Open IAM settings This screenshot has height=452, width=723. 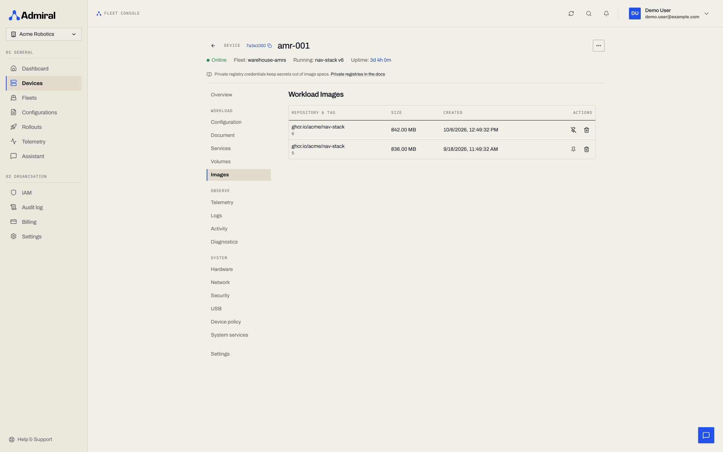pyautogui.click(x=44, y=193)
